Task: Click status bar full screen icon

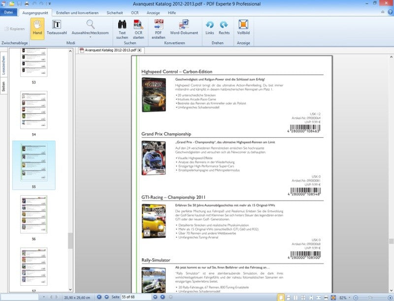Action: tap(333, 298)
